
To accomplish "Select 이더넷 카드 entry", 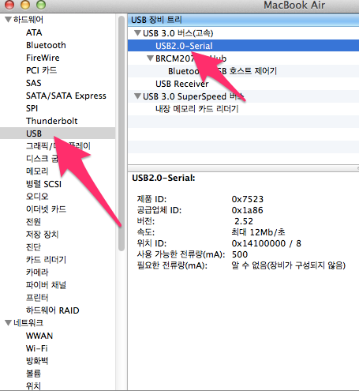I will point(46,209).
